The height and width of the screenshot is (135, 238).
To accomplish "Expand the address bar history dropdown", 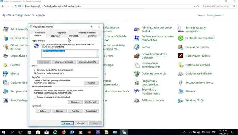I will [194, 6].
